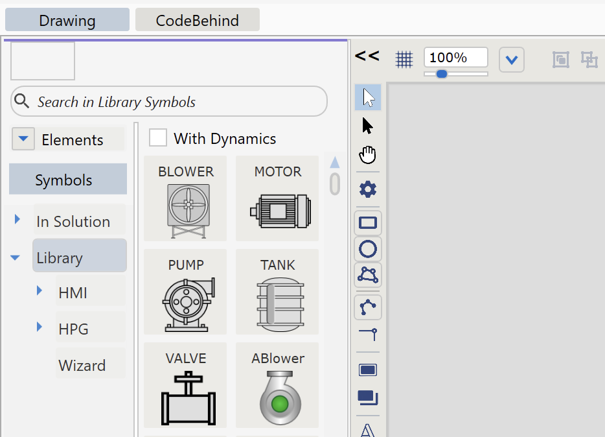Select the PUMP symbol thumbnail
605x437 pixels.
click(186, 292)
